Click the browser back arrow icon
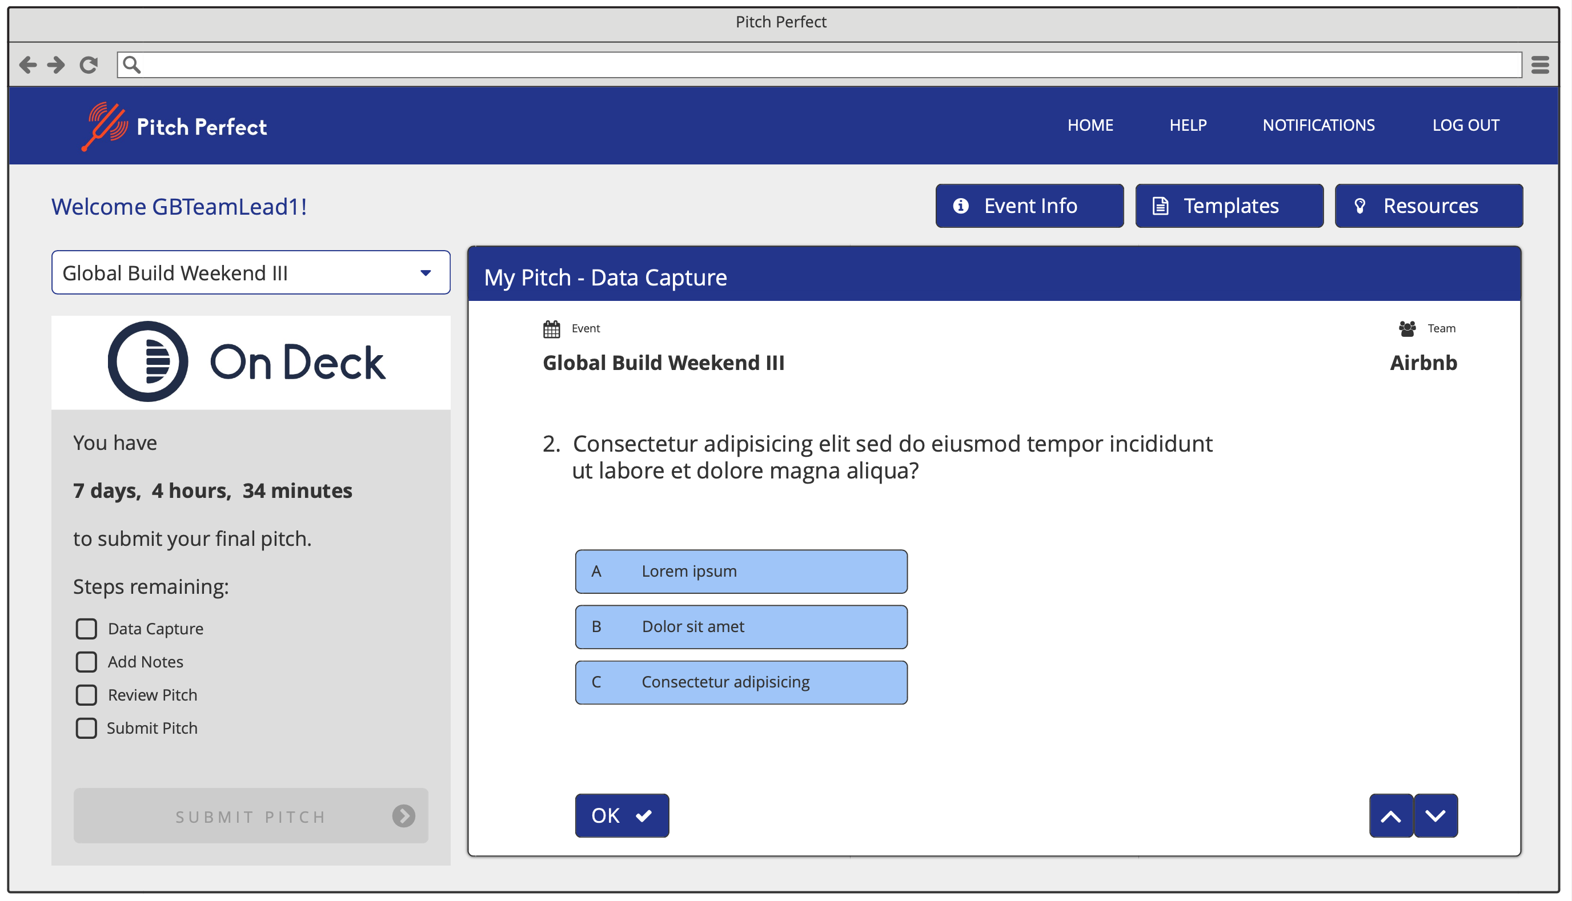Viewport: 1572px width, 901px height. 27,65
